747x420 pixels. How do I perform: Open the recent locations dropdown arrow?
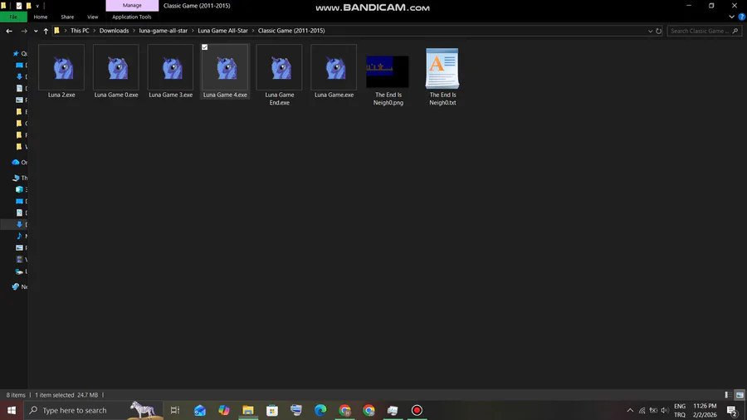[36, 31]
